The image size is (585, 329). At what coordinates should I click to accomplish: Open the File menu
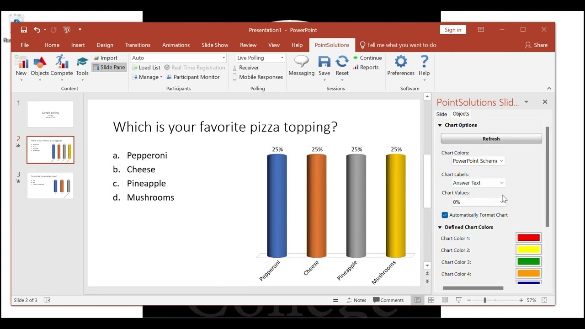click(25, 45)
